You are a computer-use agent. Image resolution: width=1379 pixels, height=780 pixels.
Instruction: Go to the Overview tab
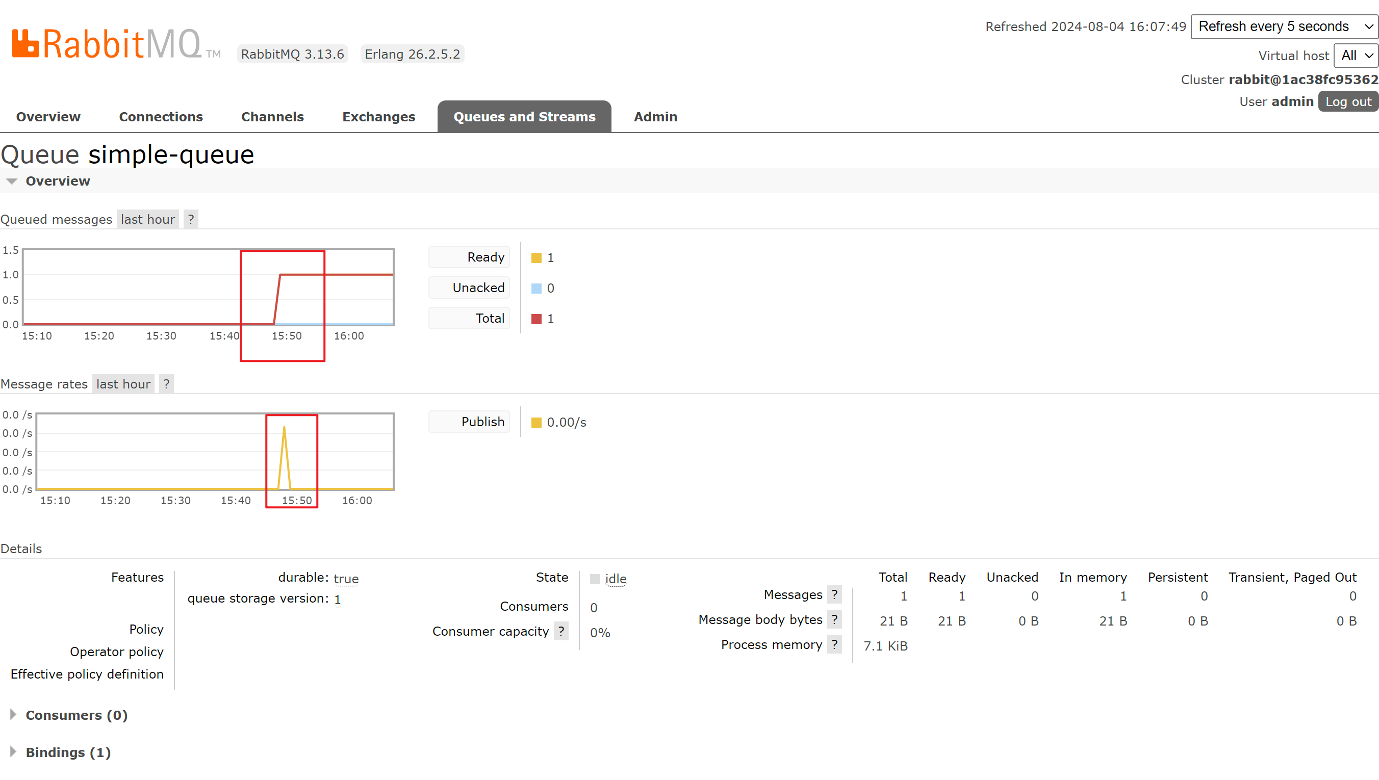[x=48, y=117]
